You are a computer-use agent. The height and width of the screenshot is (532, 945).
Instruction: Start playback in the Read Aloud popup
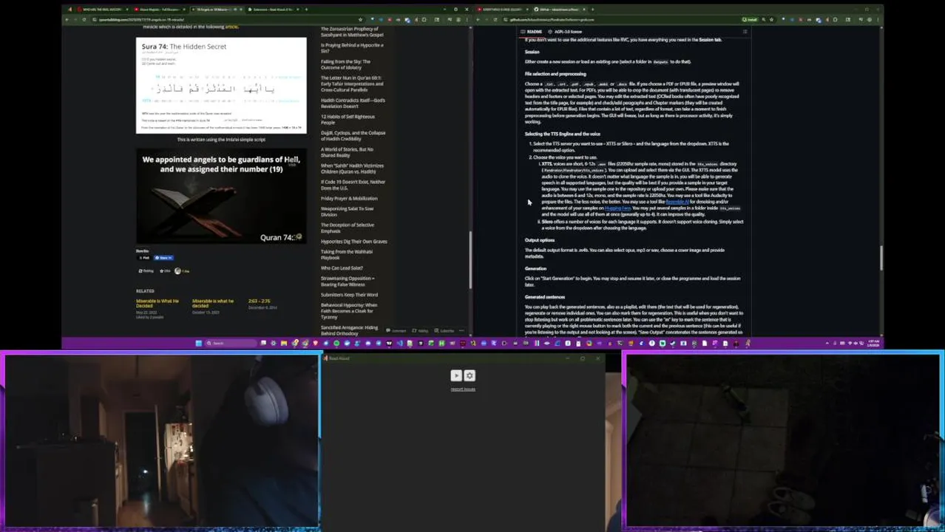(x=456, y=375)
